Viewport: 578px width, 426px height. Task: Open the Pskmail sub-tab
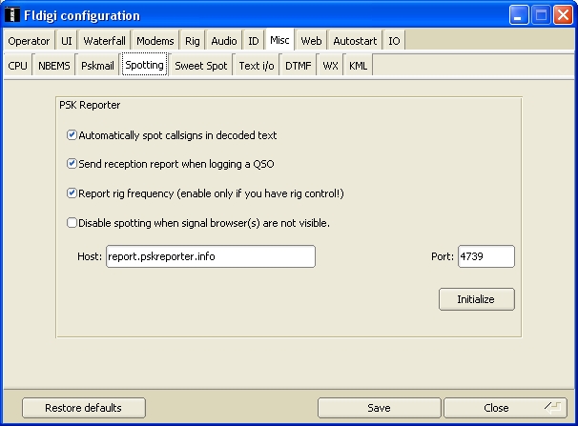coord(97,66)
